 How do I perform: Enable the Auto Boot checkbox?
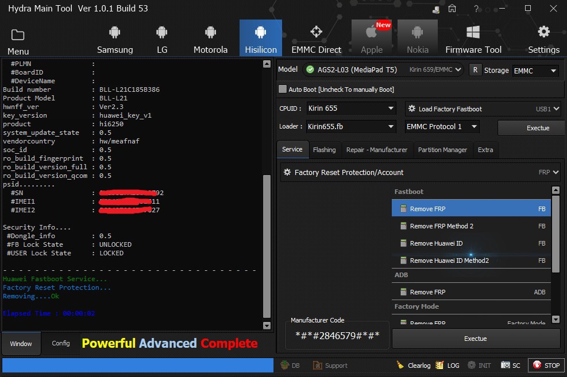point(283,90)
